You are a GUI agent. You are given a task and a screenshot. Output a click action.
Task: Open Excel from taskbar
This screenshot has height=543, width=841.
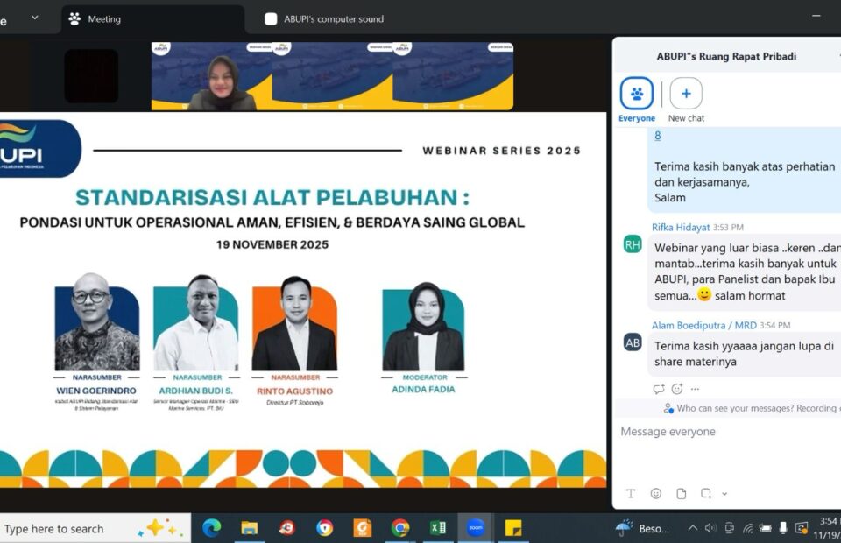(x=438, y=528)
